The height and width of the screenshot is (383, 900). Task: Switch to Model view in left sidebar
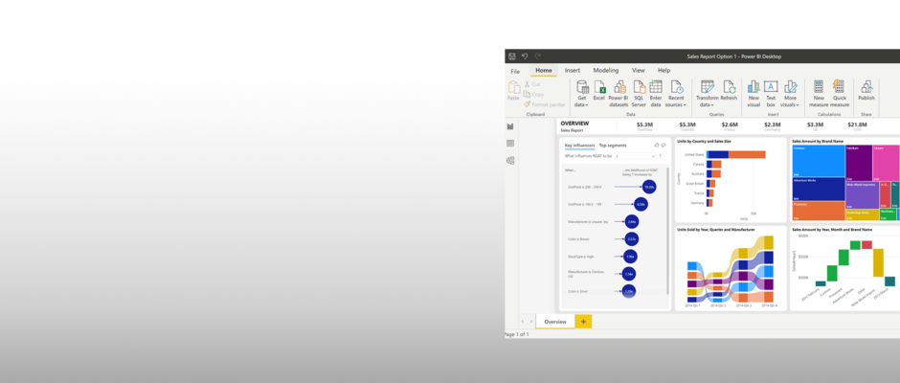(510, 161)
